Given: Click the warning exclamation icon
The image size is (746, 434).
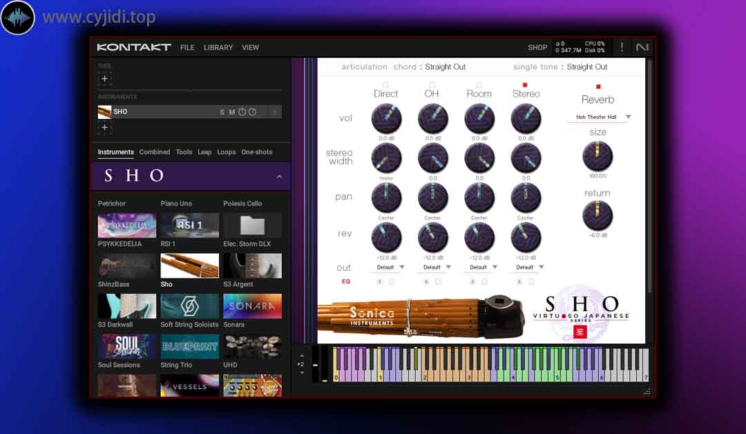Looking at the screenshot, I should (x=622, y=47).
